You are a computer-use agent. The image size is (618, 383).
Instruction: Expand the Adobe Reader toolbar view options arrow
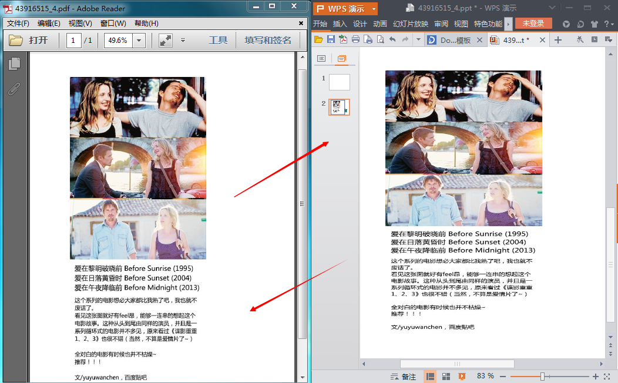[x=183, y=40]
